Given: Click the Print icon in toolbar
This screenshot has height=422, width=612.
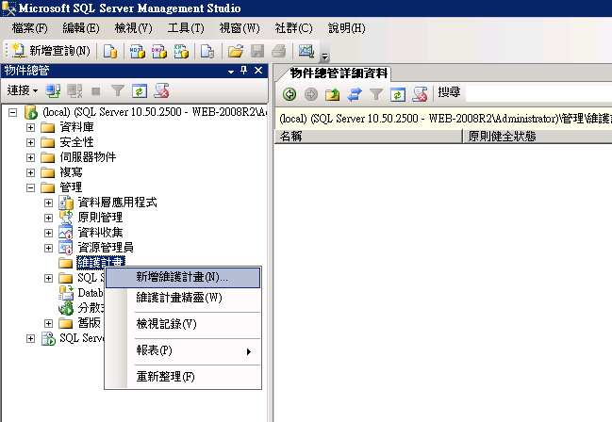Looking at the screenshot, I should [279, 51].
